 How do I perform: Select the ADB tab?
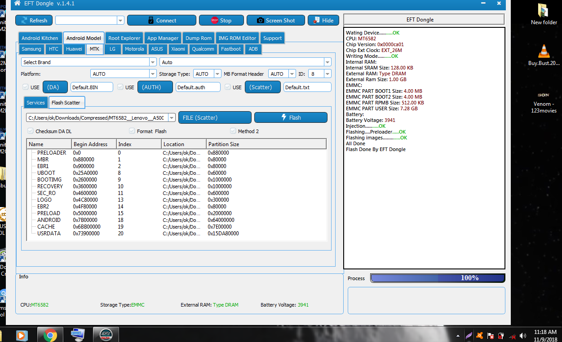253,49
